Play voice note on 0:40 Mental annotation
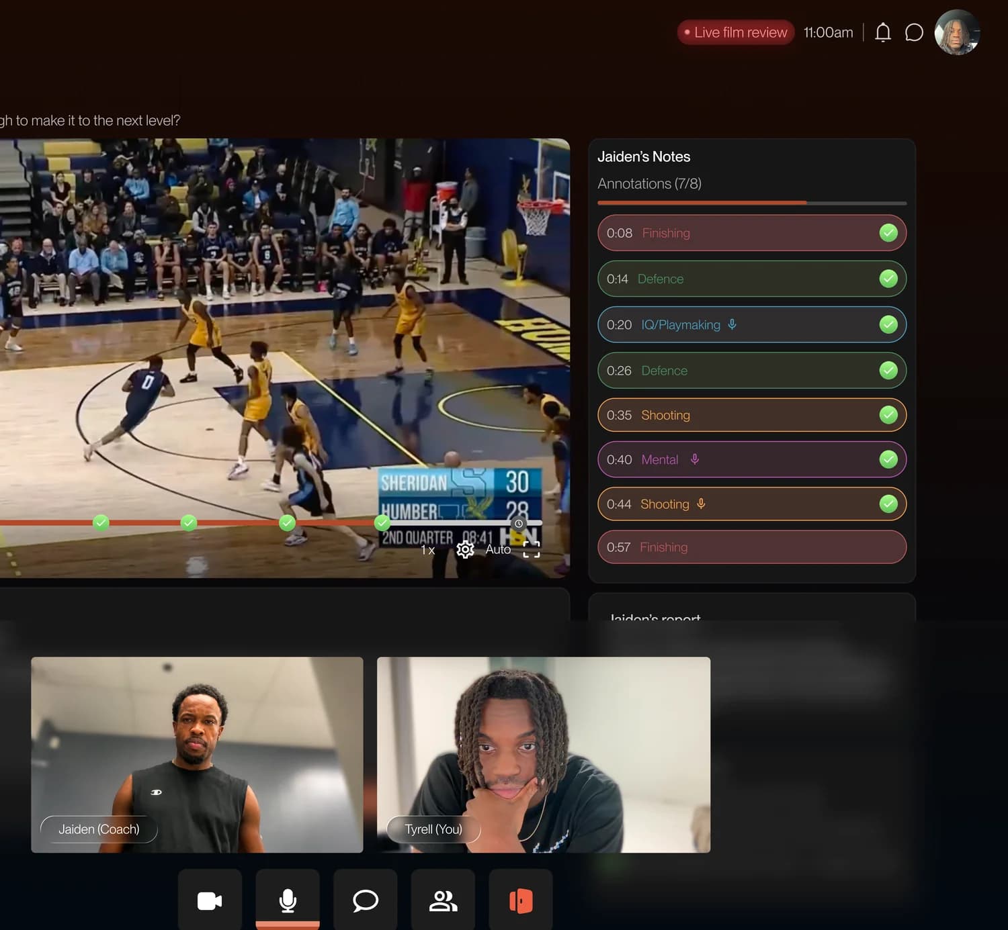The height and width of the screenshot is (930, 1008). point(695,459)
